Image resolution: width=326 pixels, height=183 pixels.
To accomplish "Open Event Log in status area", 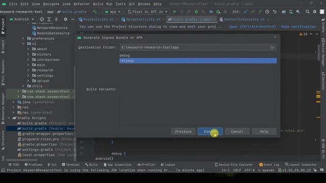I will point(269,165).
